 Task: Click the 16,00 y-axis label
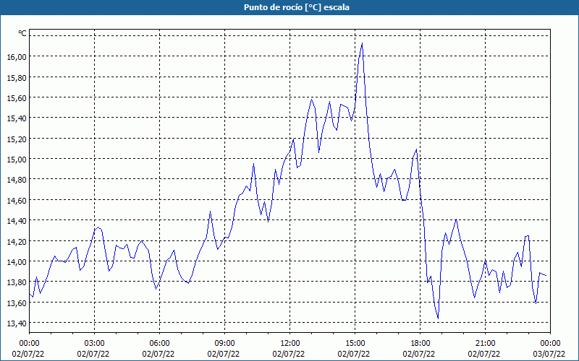16,57
